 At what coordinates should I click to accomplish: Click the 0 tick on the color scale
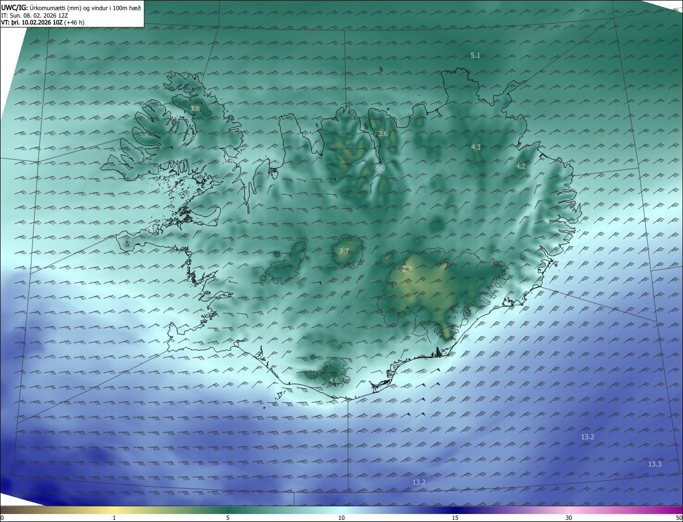(x=2, y=518)
